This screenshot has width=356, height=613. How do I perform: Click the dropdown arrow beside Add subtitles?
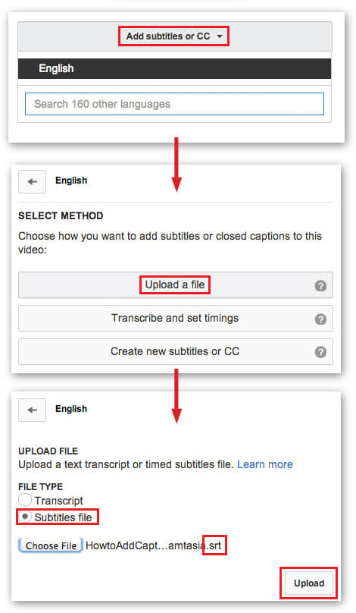click(220, 36)
